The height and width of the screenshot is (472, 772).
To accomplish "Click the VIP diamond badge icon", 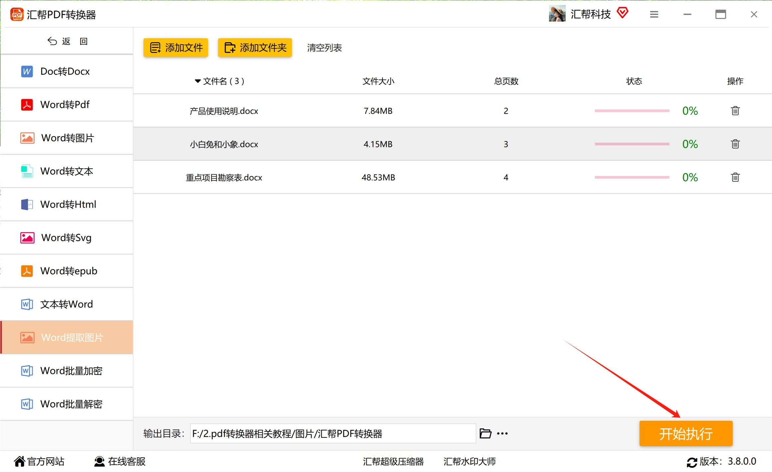I will 622,13.
